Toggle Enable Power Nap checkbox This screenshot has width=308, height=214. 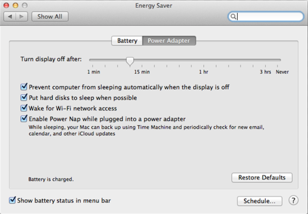(24, 119)
